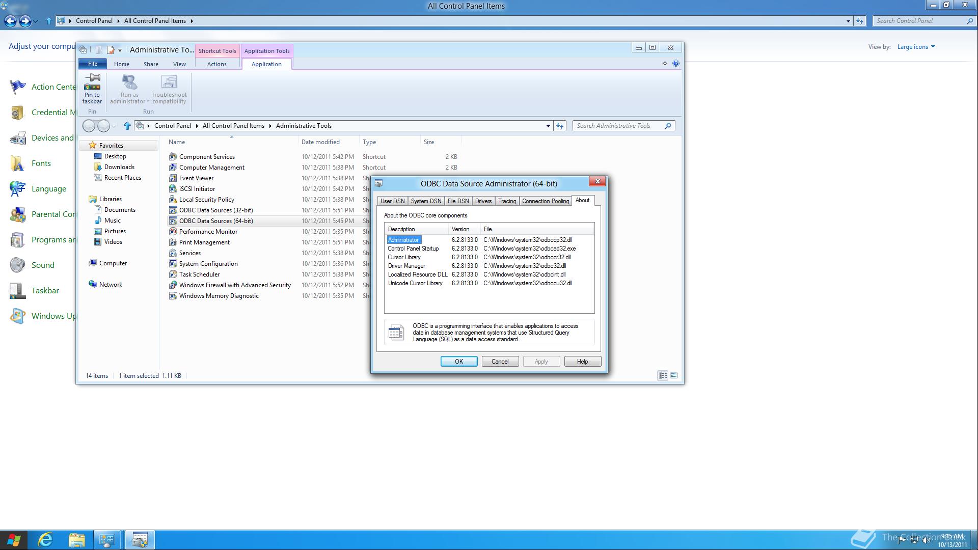Select Local Security Policy icon
Viewport: 978px width, 550px height.
click(173, 200)
